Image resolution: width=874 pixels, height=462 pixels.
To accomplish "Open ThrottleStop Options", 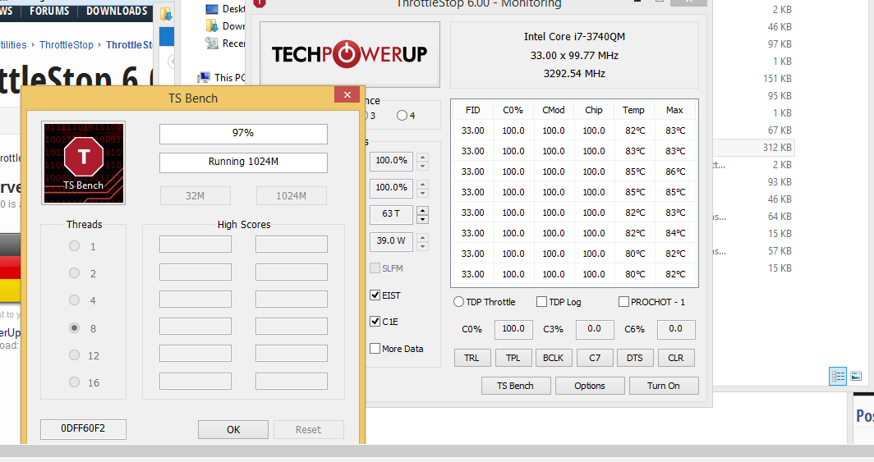I will pyautogui.click(x=590, y=386).
